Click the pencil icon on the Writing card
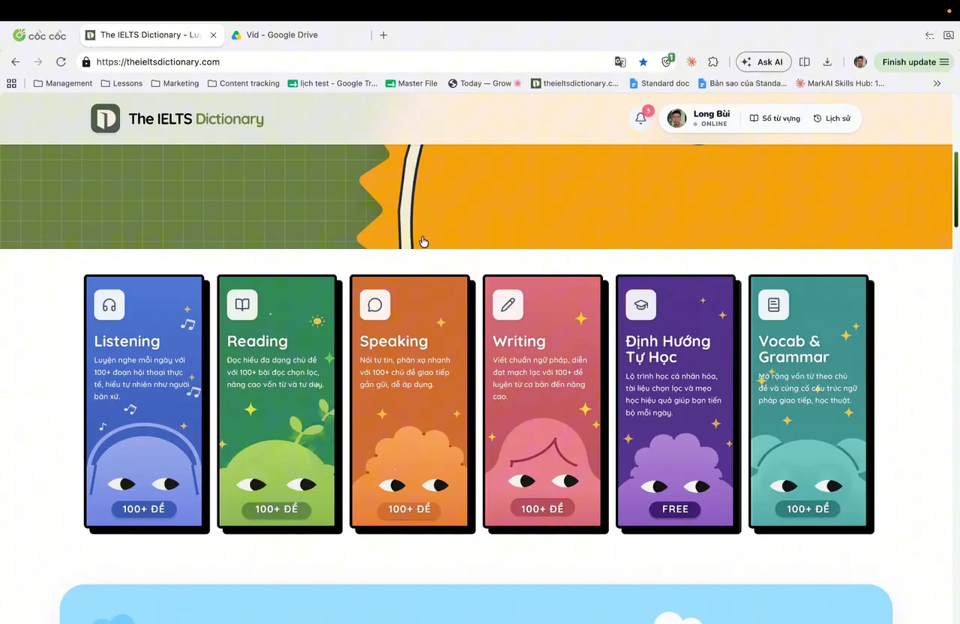The height and width of the screenshot is (624, 960). (508, 305)
